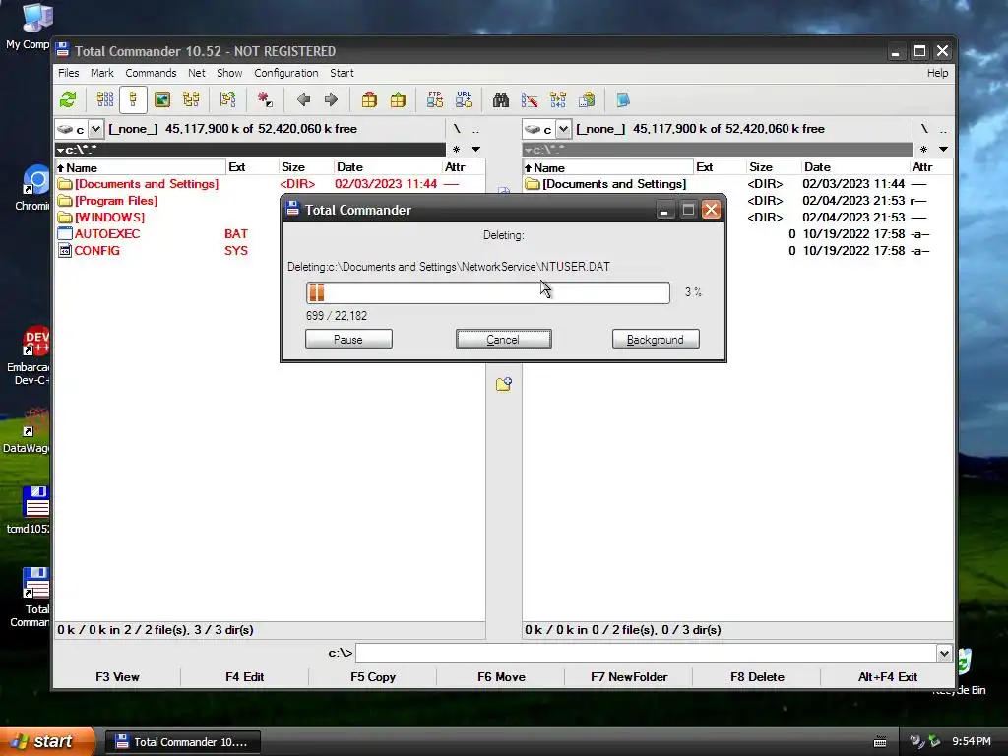Viewport: 1008px width, 756px height.
Task: Open the multi-rename tool icon
Action: [x=530, y=99]
